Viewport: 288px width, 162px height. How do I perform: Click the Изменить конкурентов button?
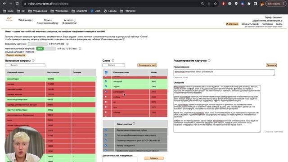pos(16,55)
